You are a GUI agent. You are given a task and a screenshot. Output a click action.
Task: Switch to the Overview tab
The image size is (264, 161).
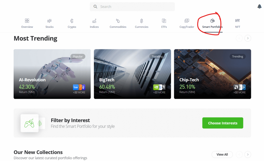tap(27, 23)
